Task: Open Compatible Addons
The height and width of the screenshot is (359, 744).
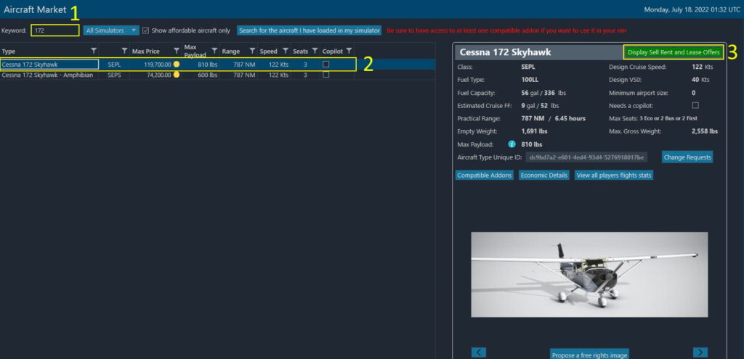Action: click(484, 176)
